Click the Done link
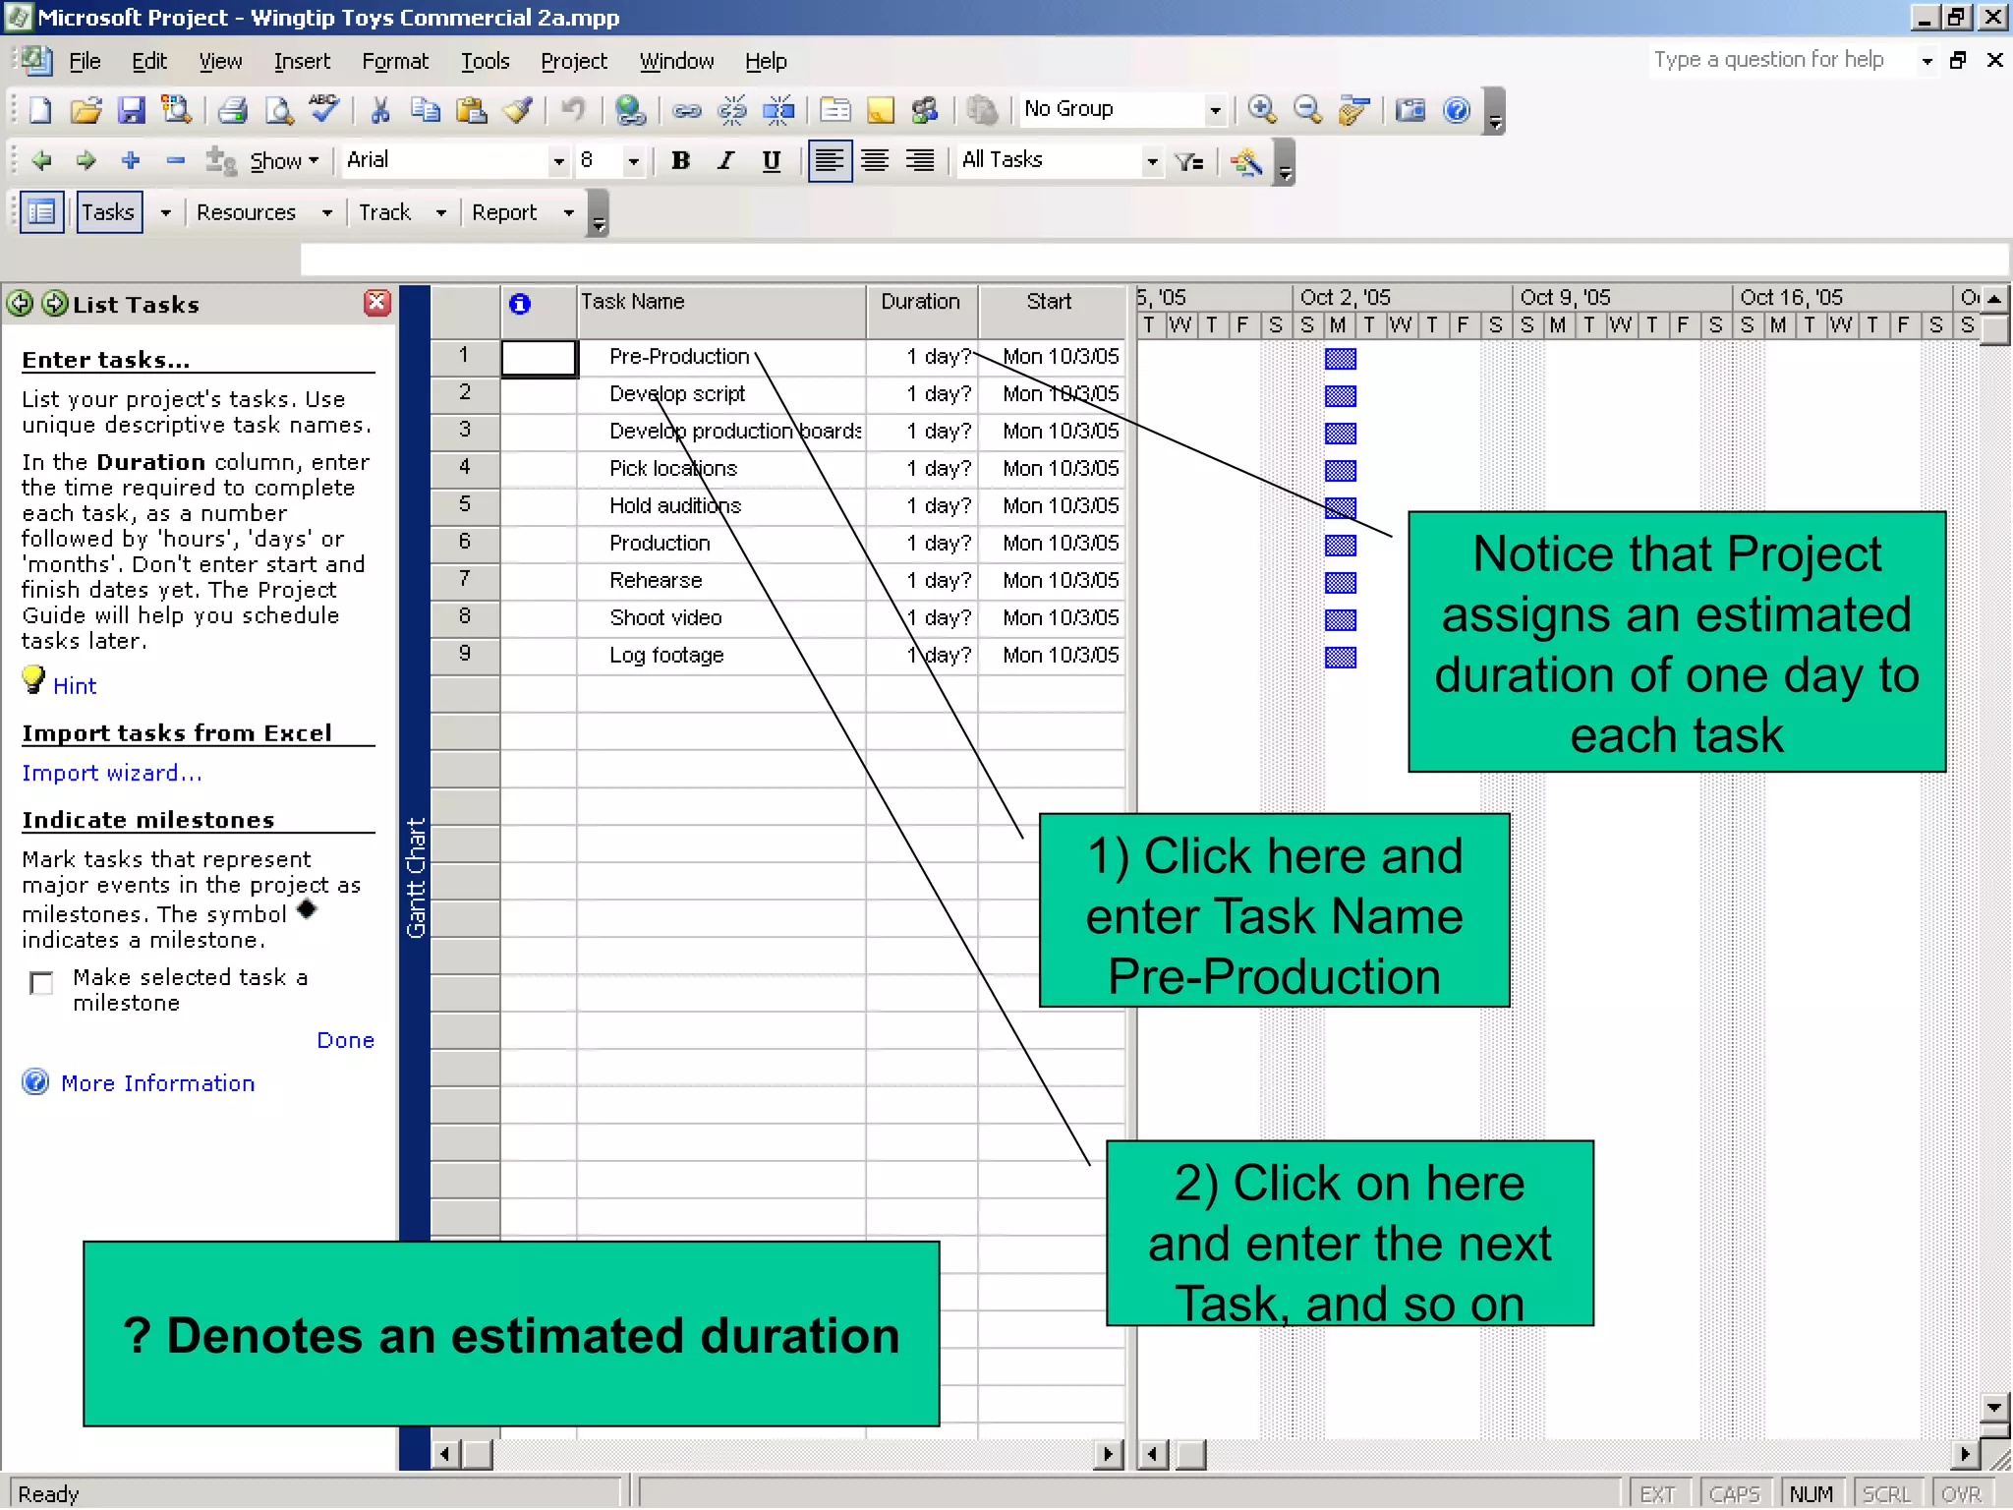The image size is (2013, 1510). [x=345, y=1040]
